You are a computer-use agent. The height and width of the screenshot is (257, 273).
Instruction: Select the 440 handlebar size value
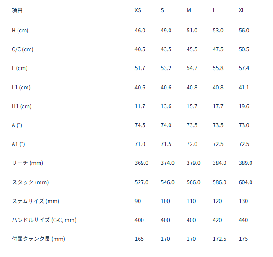pos(243,220)
